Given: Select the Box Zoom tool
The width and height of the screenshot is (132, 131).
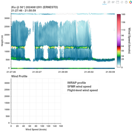Looking at the screenshot, I should pyautogui.click(x=109, y=2).
